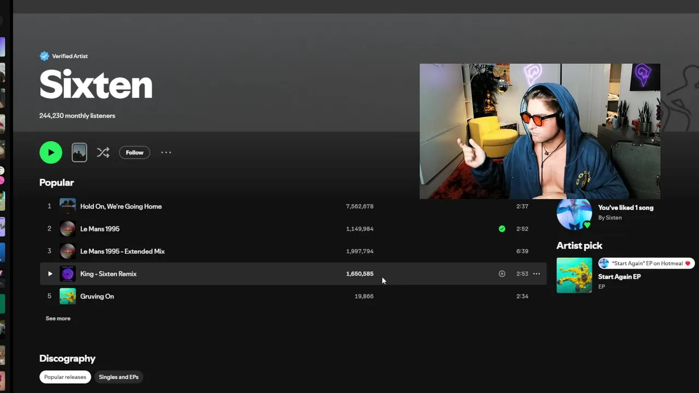Click play count 7,562,678
The height and width of the screenshot is (393, 699).
click(360, 206)
